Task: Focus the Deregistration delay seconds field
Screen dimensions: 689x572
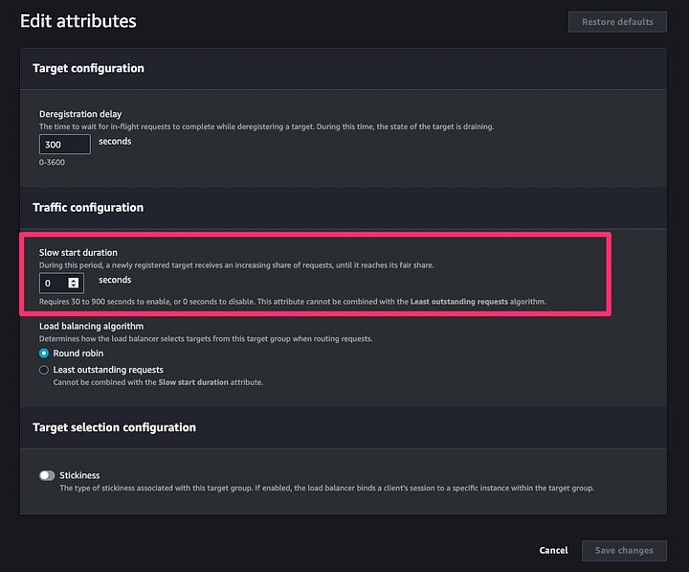Action: tap(65, 145)
